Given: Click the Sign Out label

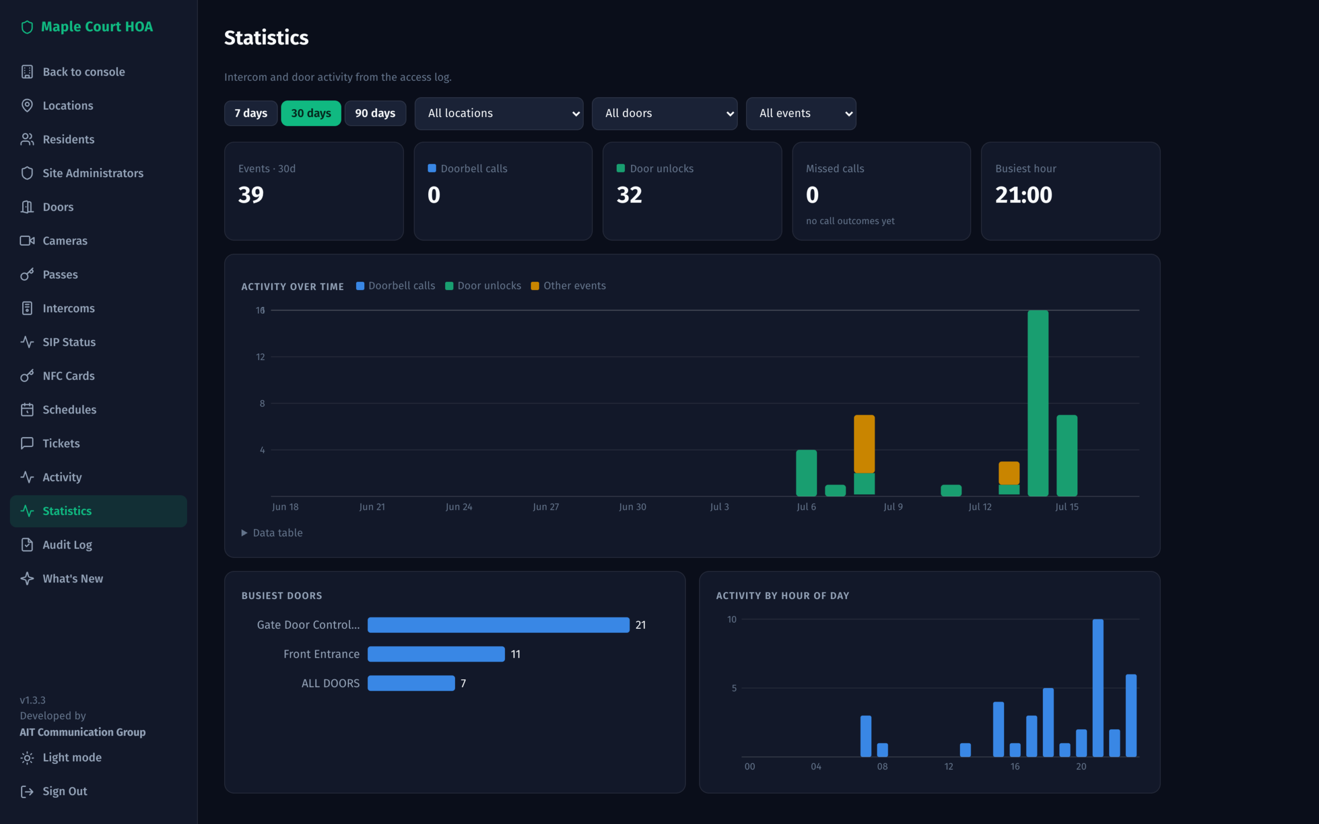Looking at the screenshot, I should pyautogui.click(x=65, y=792).
